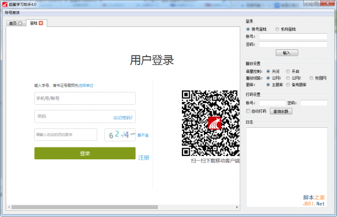Click the scrollbar left arrow

[9, 207]
